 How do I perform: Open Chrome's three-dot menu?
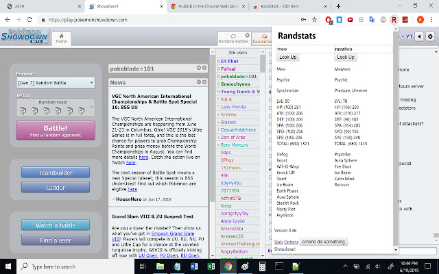pos(433,20)
